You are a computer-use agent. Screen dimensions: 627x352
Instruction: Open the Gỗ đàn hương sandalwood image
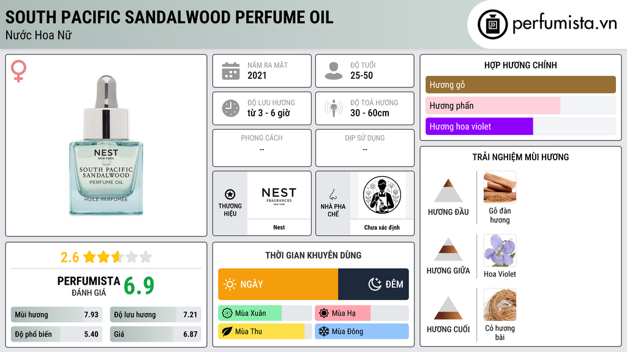point(500,187)
